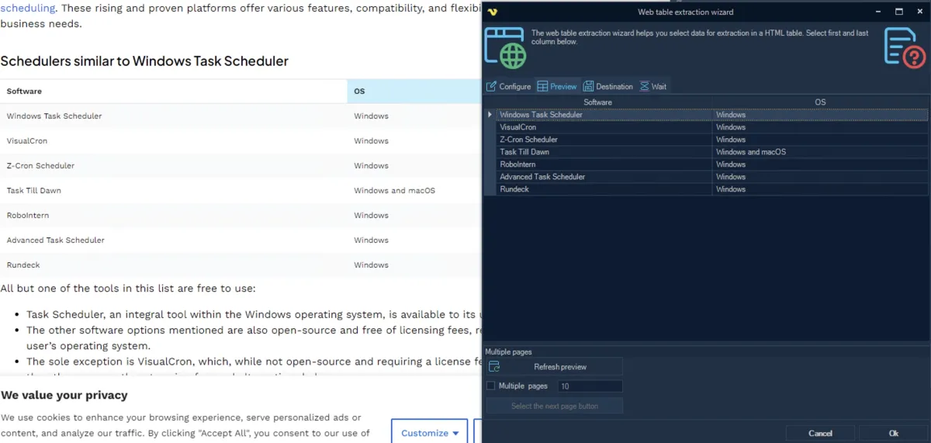Click the Refresh preview button
This screenshot has width=931, height=443.
tap(554, 367)
